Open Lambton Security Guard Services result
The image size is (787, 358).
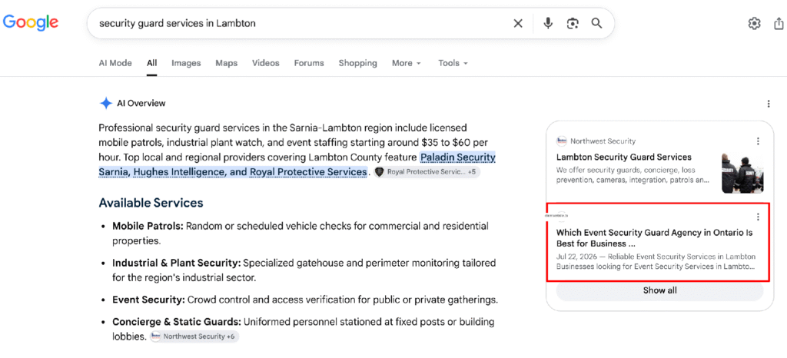coord(624,157)
